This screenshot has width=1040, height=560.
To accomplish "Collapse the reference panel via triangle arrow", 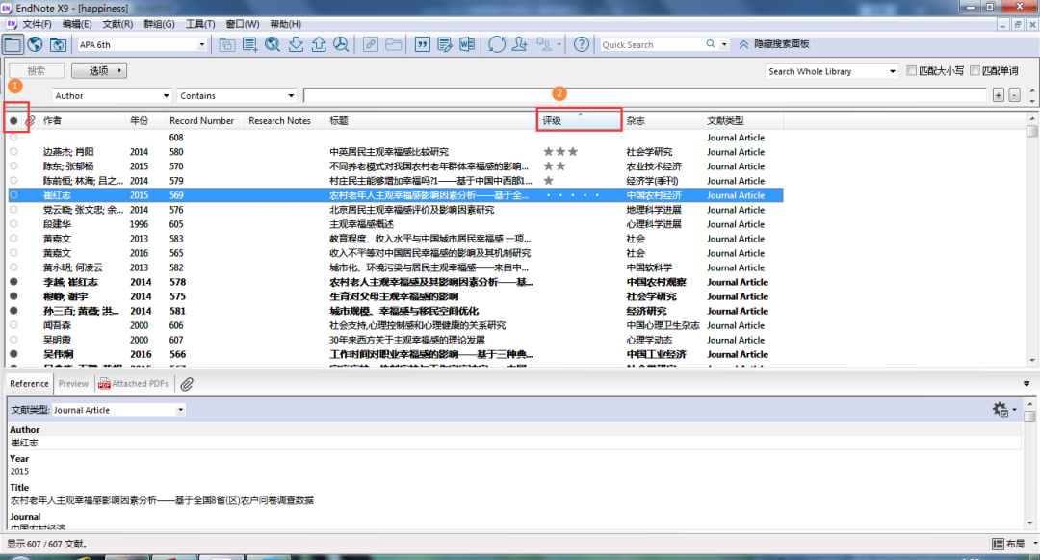I will pos(1027,384).
